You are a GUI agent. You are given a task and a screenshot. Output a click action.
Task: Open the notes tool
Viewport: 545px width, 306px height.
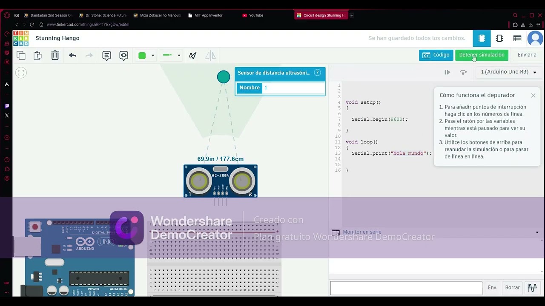[x=106, y=55]
